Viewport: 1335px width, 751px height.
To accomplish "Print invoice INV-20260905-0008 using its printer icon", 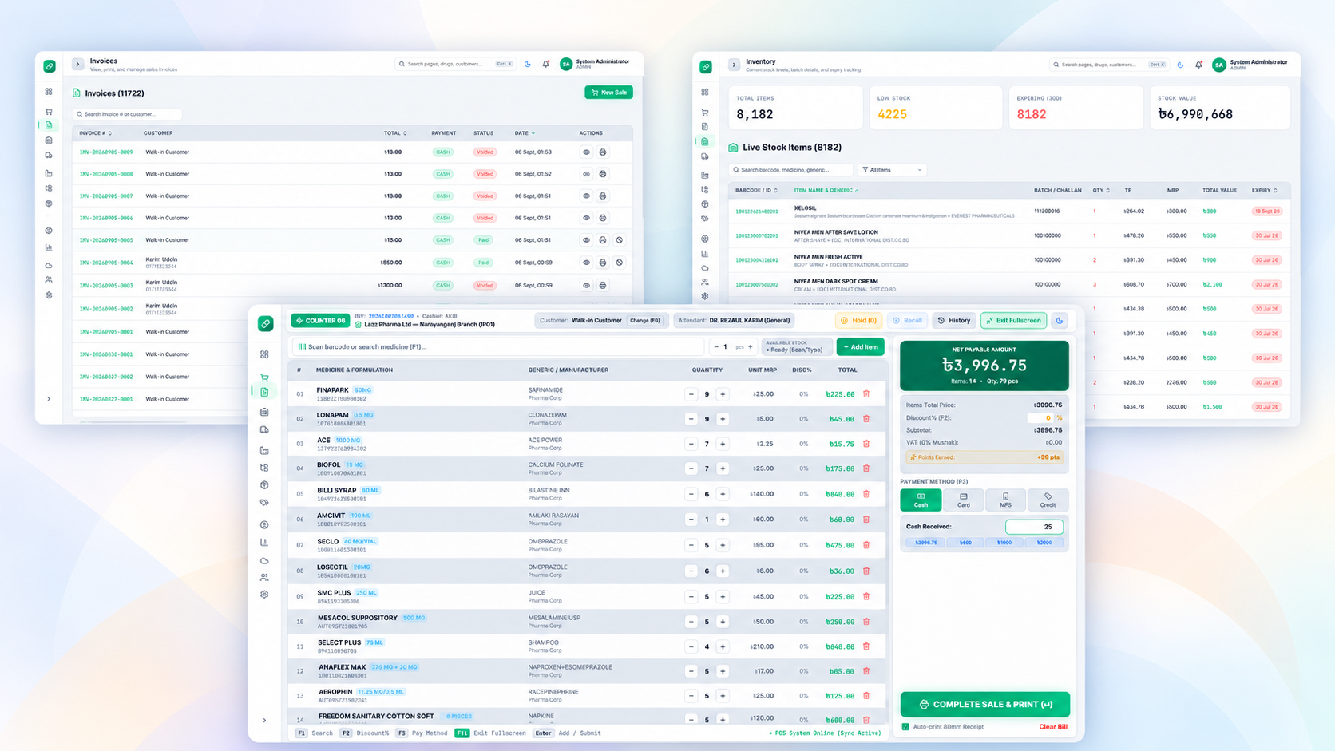I will 603,174.
